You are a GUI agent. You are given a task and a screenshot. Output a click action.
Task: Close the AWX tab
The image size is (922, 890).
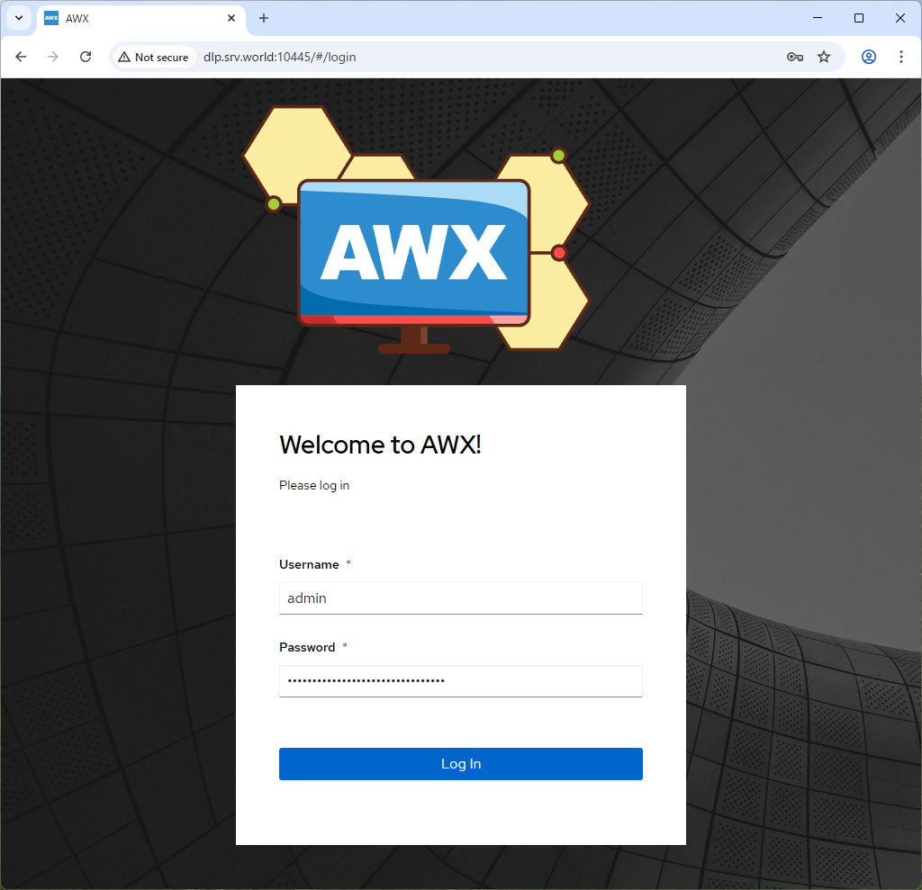[x=231, y=18]
